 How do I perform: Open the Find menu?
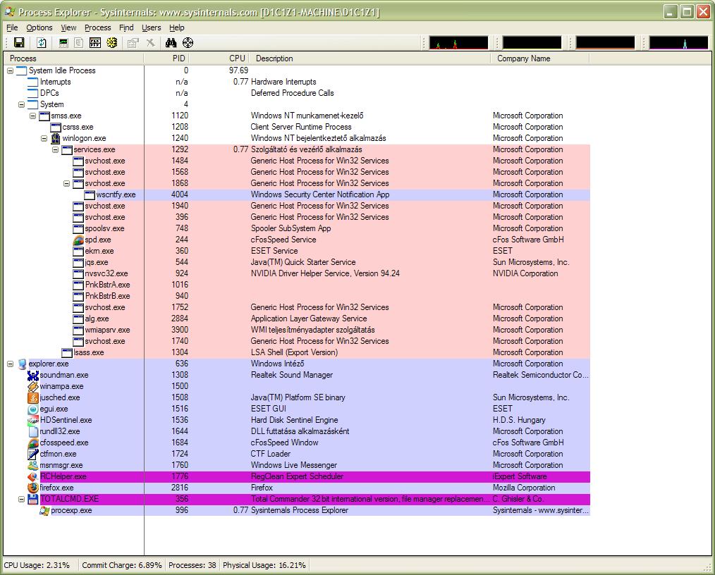[126, 27]
